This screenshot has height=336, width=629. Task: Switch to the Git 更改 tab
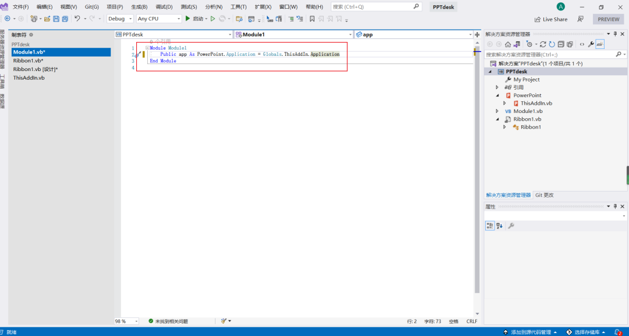click(545, 195)
